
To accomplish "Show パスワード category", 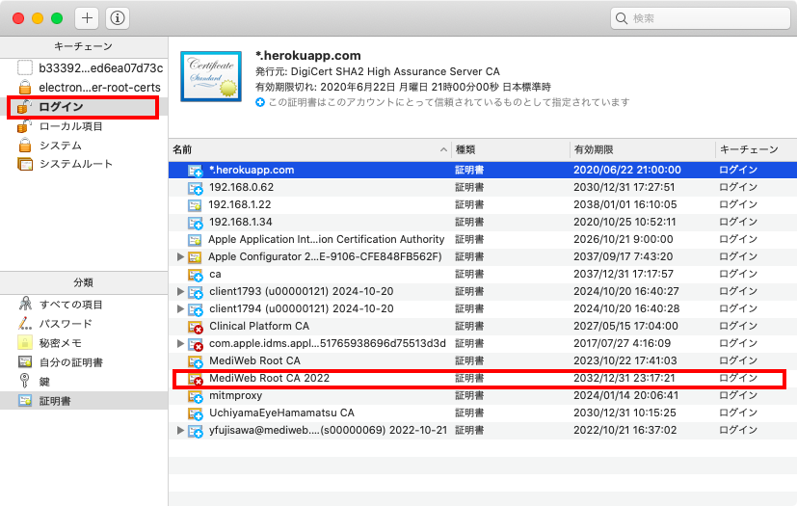I will click(x=84, y=324).
